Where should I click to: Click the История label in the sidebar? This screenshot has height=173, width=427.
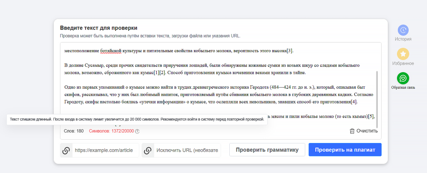click(x=403, y=39)
